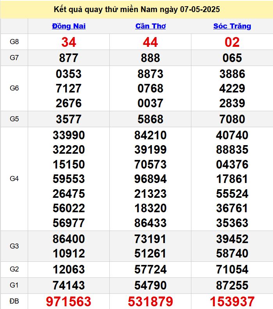
Task: Select the G3 row label
Action: (x=14, y=246)
